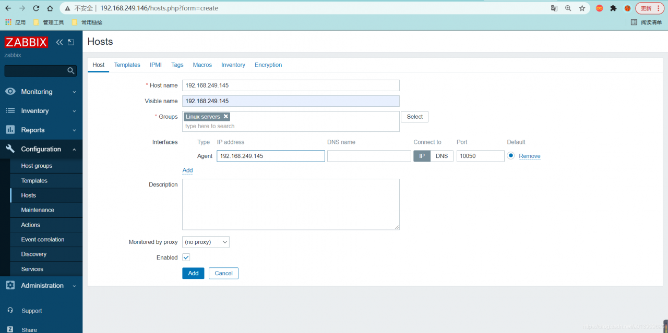Expand the Inventory menu chevron

click(x=74, y=111)
